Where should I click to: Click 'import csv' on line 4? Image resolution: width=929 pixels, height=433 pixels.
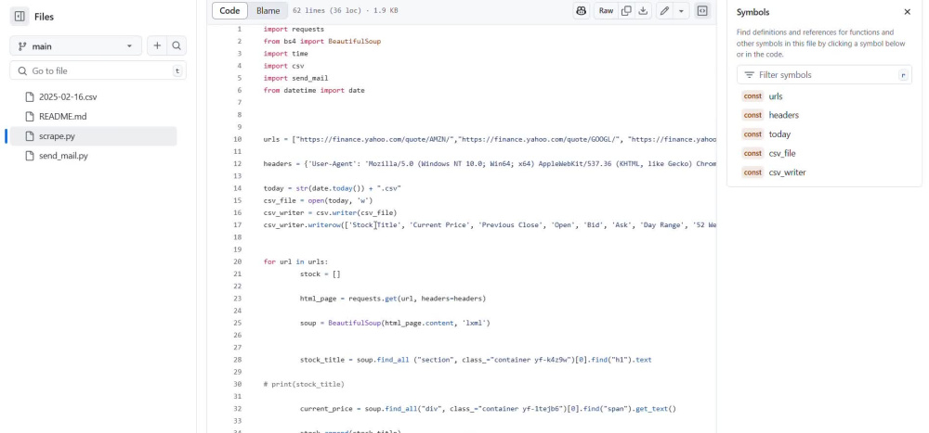[283, 66]
